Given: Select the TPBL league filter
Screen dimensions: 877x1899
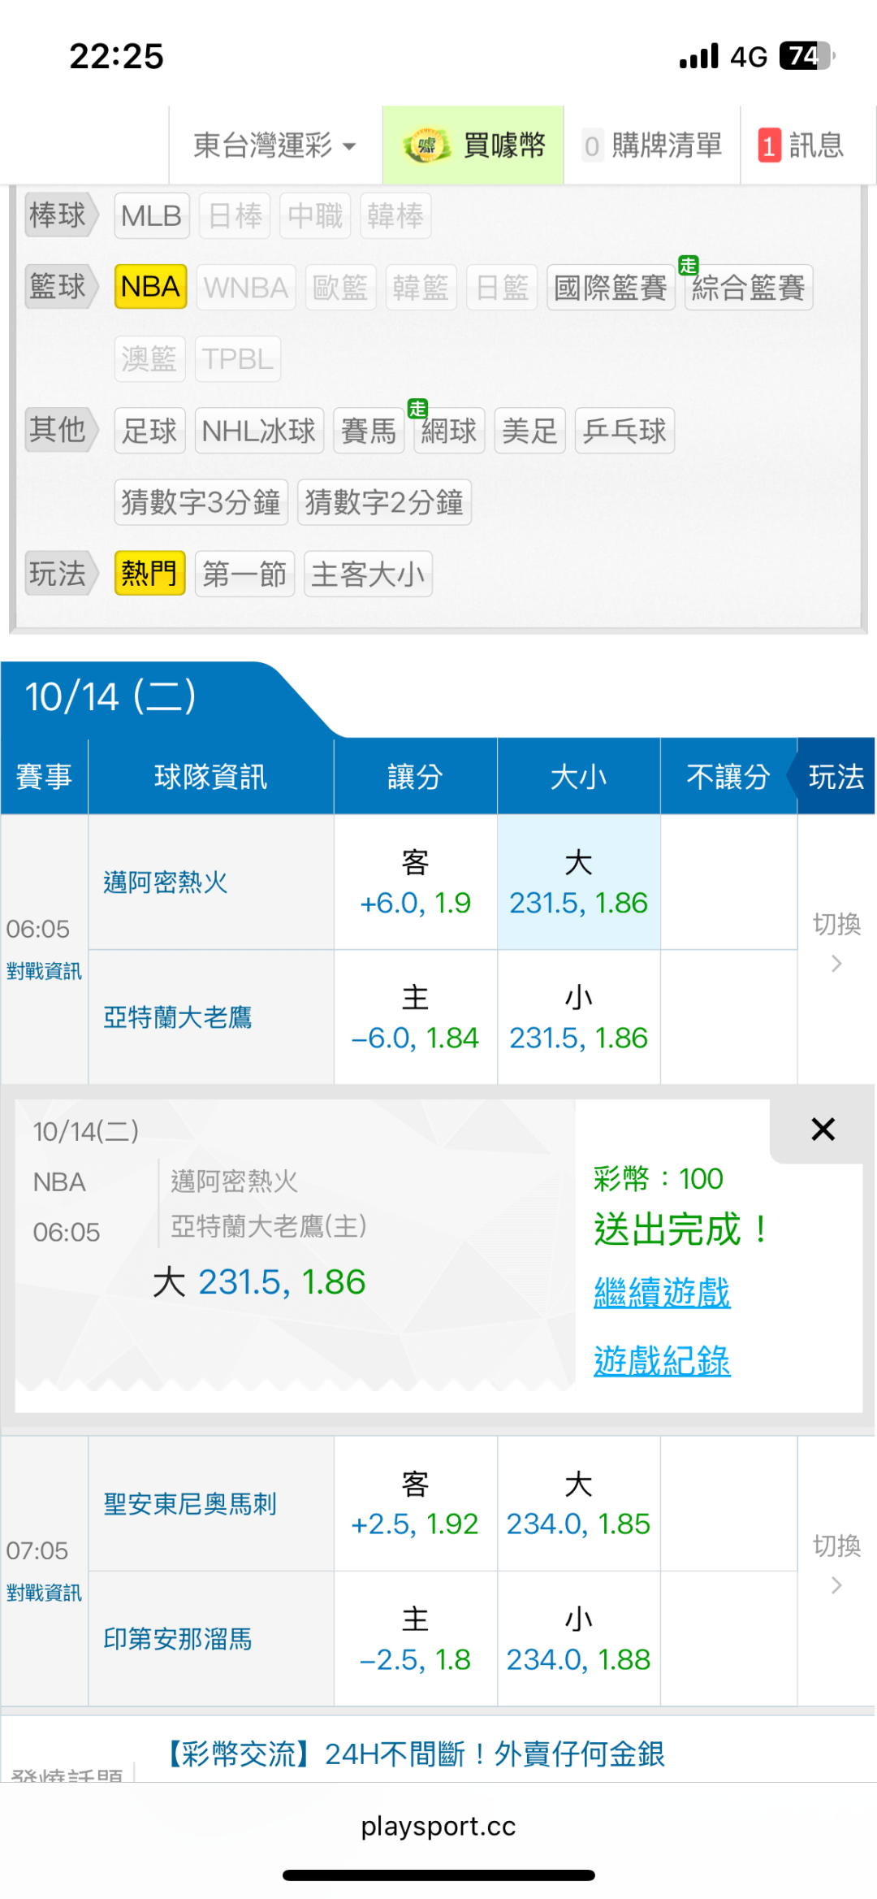Looking at the screenshot, I should [x=238, y=358].
